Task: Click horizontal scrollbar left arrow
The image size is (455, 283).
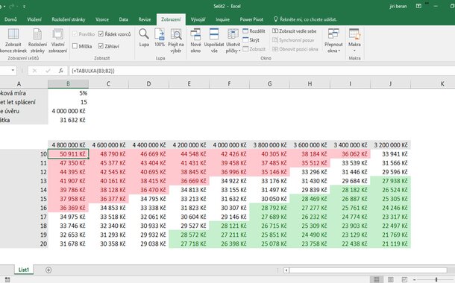Action: (286, 270)
